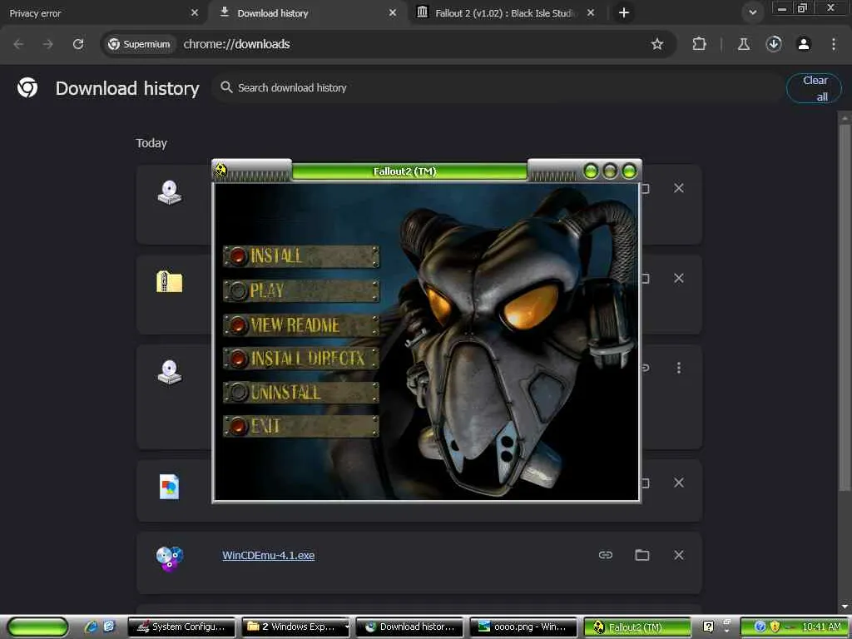Click UNINSTALL in the Fallout2 launcher

[301, 393]
